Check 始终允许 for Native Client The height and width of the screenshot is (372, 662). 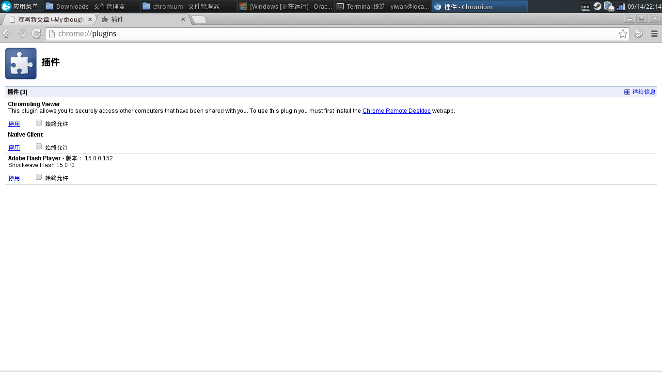click(x=39, y=147)
